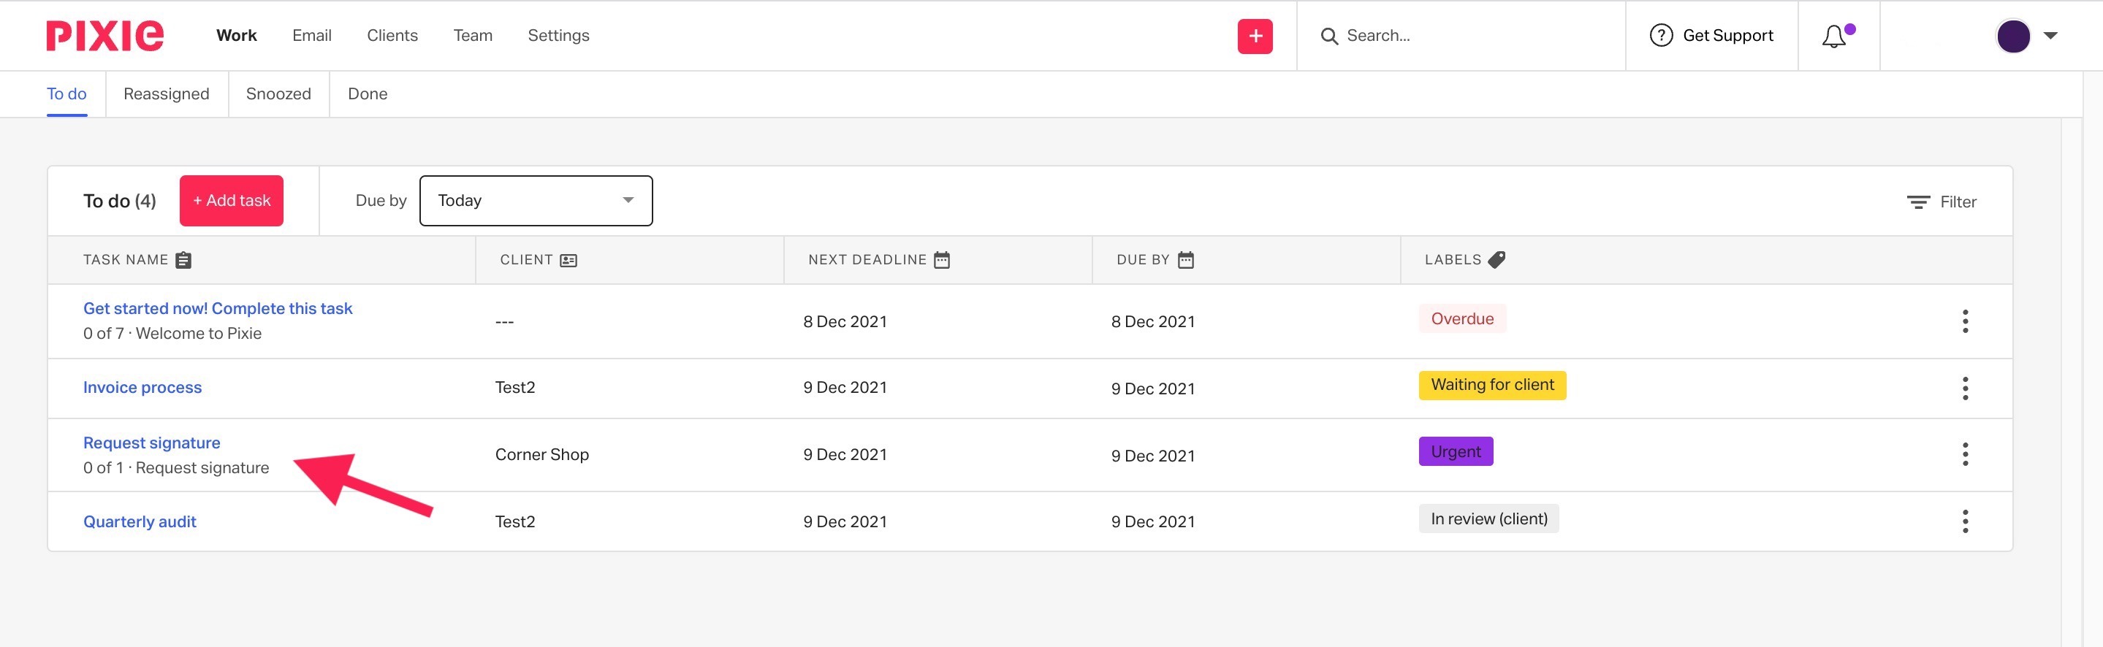Click the Overdue label
Viewport: 2103px width, 647px height.
pyautogui.click(x=1462, y=319)
